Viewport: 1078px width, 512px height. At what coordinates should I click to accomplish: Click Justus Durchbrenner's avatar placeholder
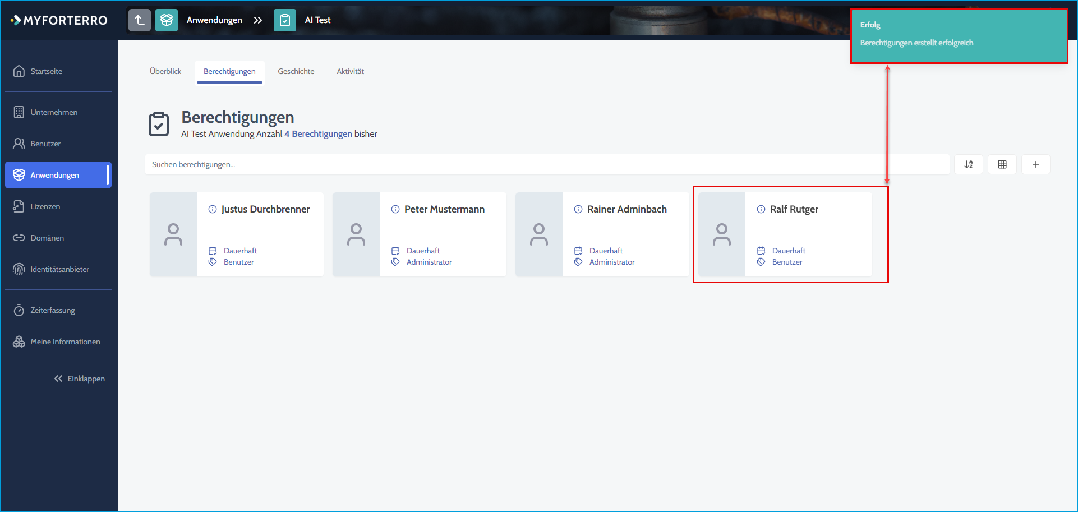(x=173, y=234)
